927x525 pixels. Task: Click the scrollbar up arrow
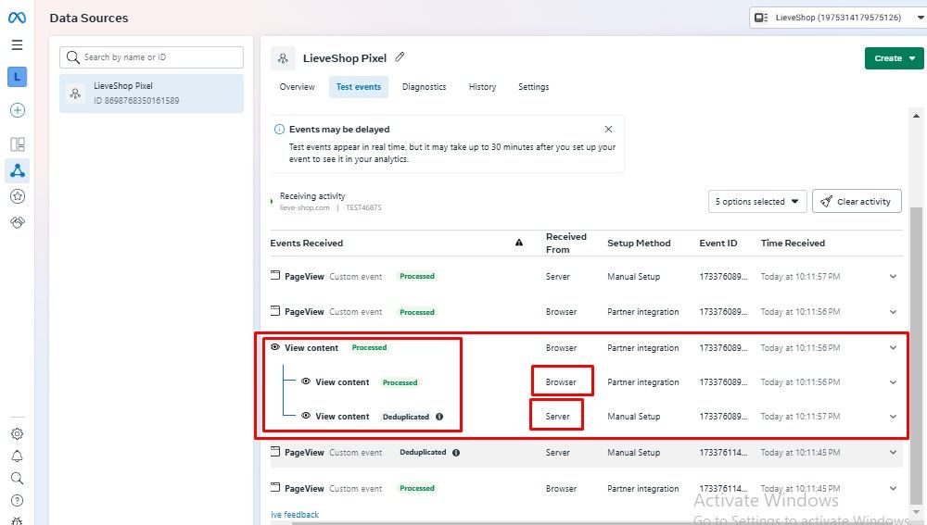916,116
